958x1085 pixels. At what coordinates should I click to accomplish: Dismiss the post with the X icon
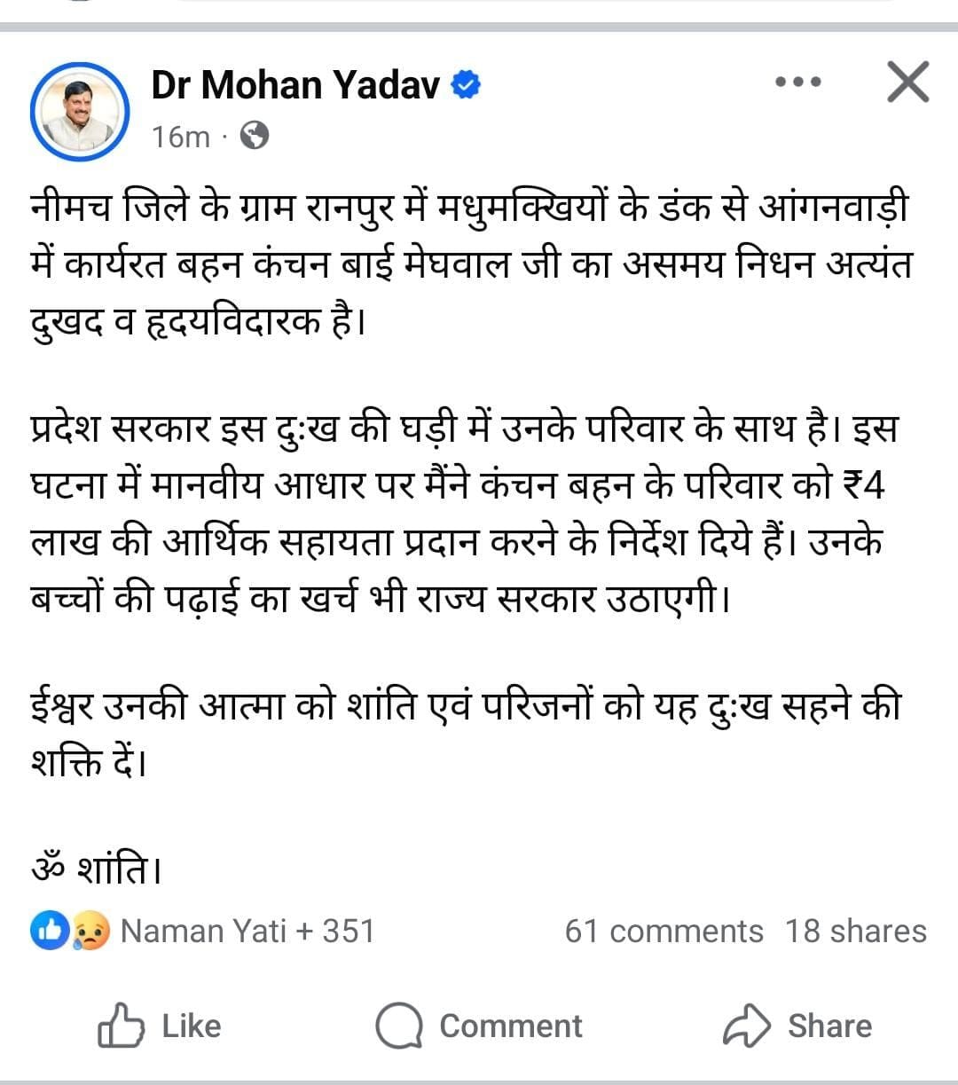[x=907, y=83]
